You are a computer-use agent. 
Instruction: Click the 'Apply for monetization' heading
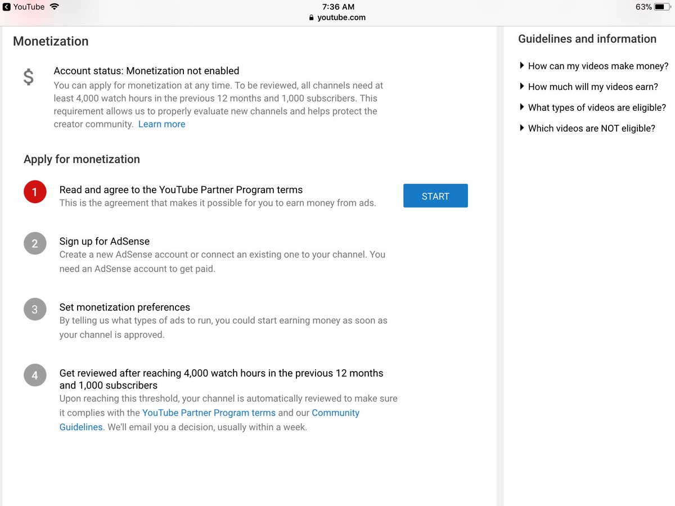82,159
